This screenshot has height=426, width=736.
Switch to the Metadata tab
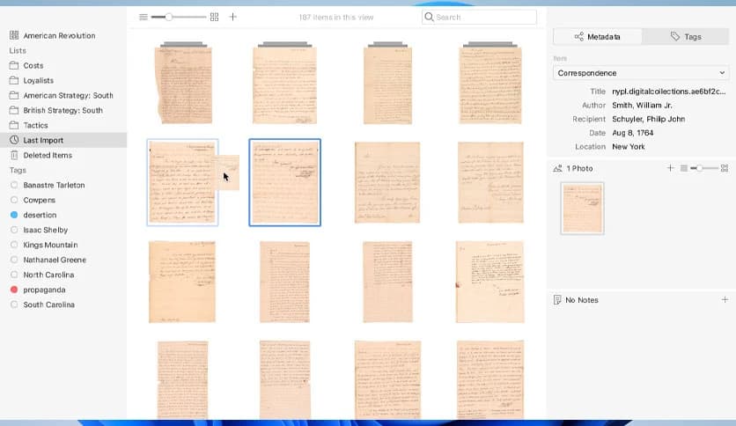[x=597, y=37]
